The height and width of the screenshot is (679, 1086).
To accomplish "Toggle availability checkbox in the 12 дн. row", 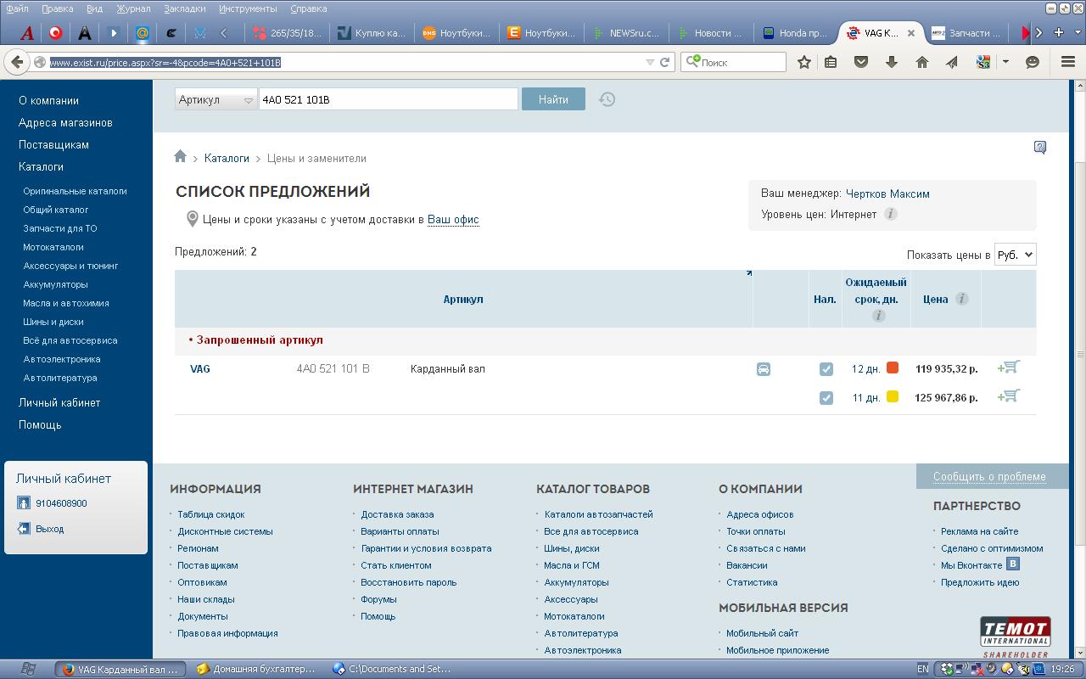I will tap(826, 369).
